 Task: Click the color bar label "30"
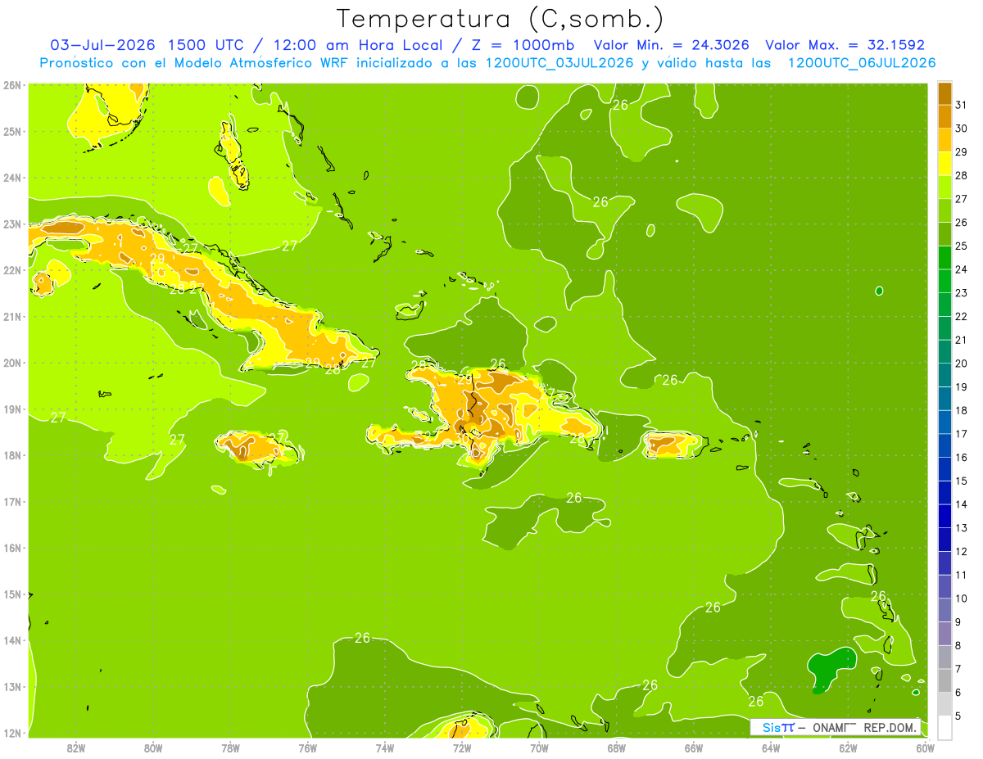pos(962,128)
